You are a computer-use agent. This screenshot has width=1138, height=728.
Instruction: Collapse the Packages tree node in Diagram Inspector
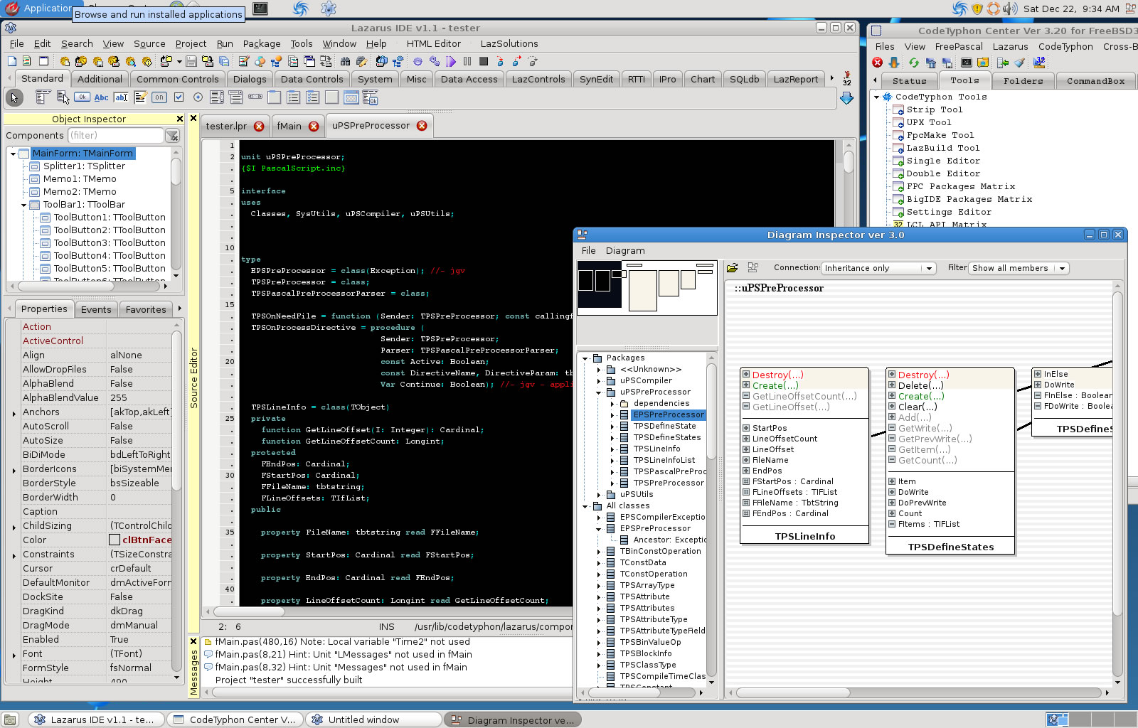(x=585, y=358)
